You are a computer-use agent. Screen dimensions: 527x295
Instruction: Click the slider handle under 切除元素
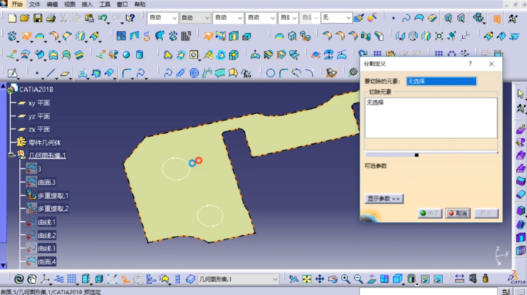coord(416,155)
